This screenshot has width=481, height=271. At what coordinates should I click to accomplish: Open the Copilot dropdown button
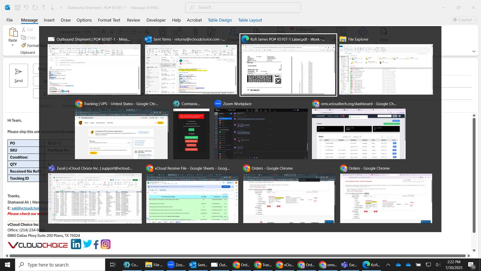coord(464,20)
